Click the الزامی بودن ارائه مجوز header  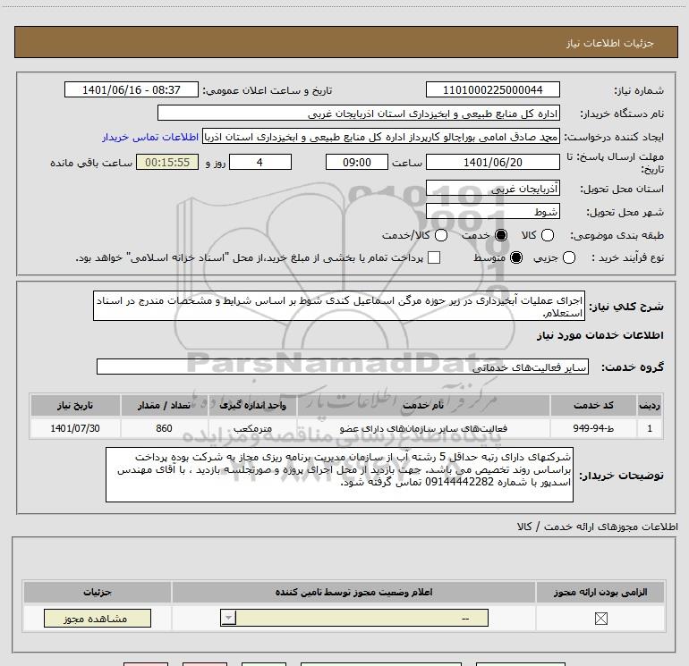[x=600, y=592]
